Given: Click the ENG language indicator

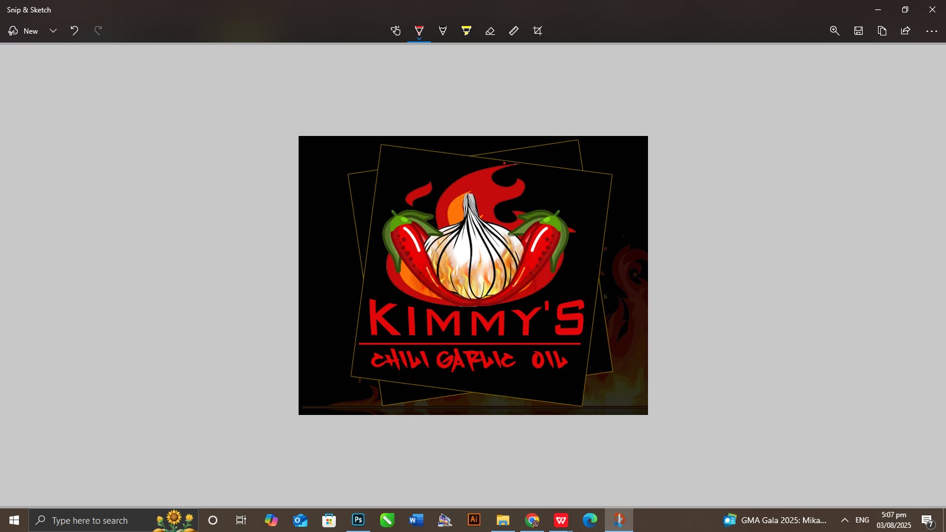Looking at the screenshot, I should 863,520.
